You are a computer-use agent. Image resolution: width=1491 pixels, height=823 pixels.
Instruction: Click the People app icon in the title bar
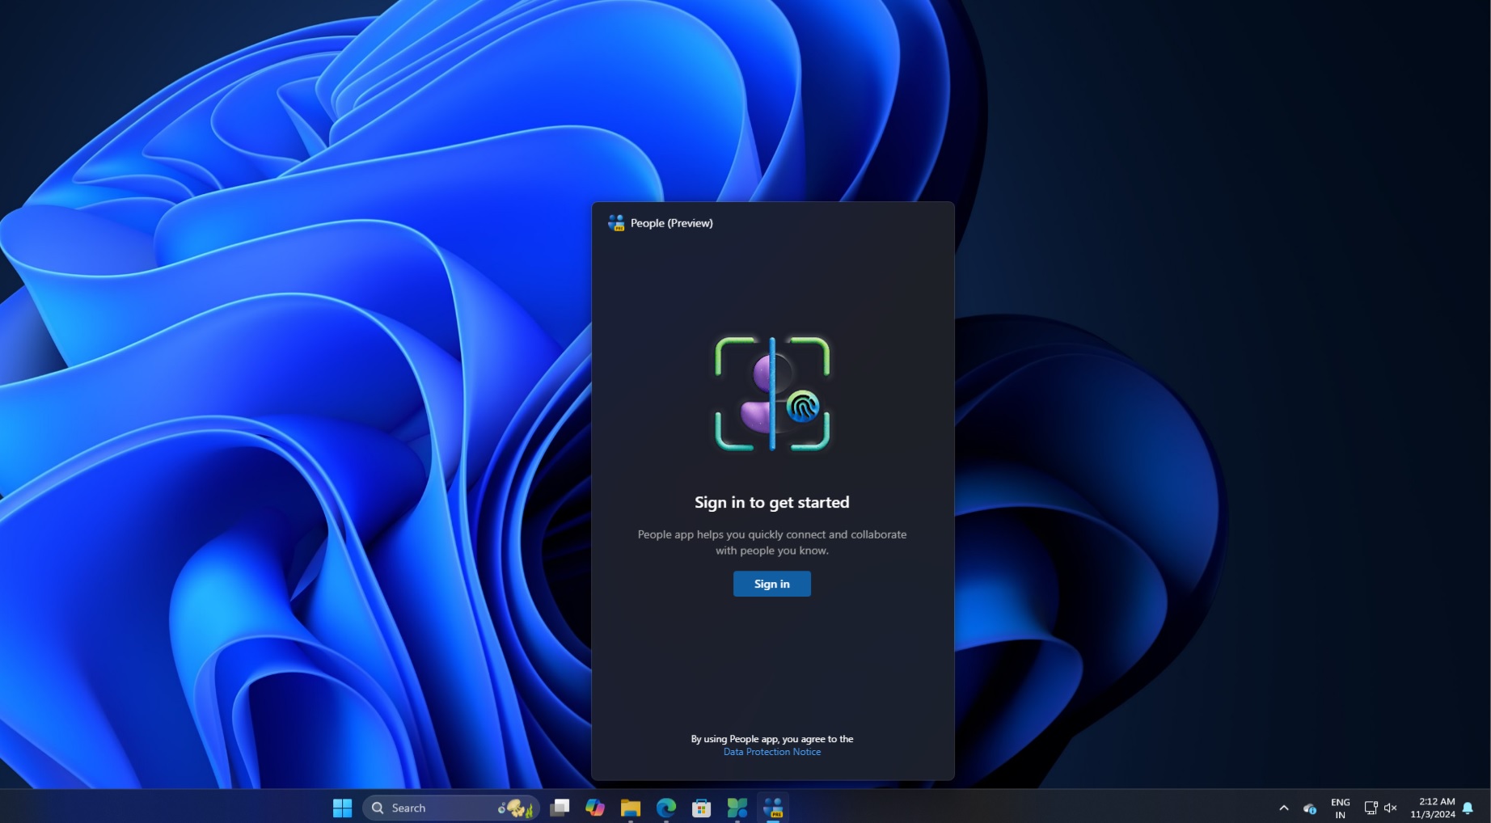615,223
